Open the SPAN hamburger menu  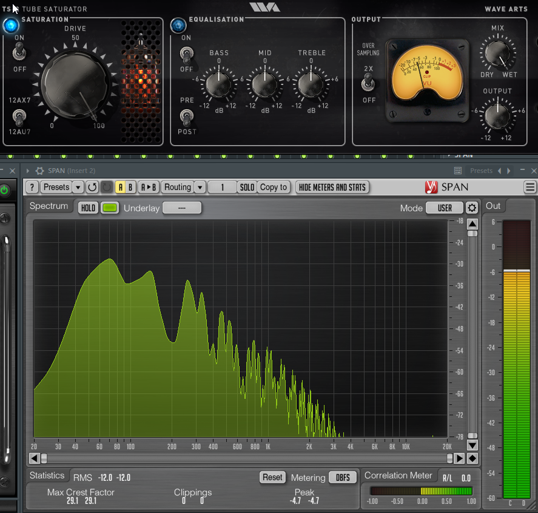click(x=530, y=187)
